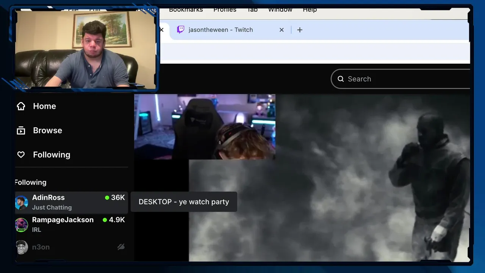485x273 pixels.
Task: Go to the Home page link
Action: [44, 106]
